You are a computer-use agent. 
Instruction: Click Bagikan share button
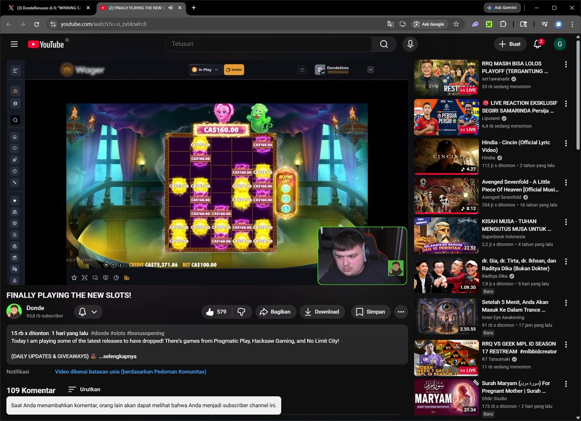point(275,312)
